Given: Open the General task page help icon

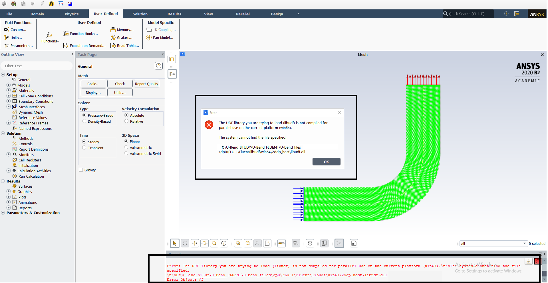Looking at the screenshot, I should click(159, 66).
